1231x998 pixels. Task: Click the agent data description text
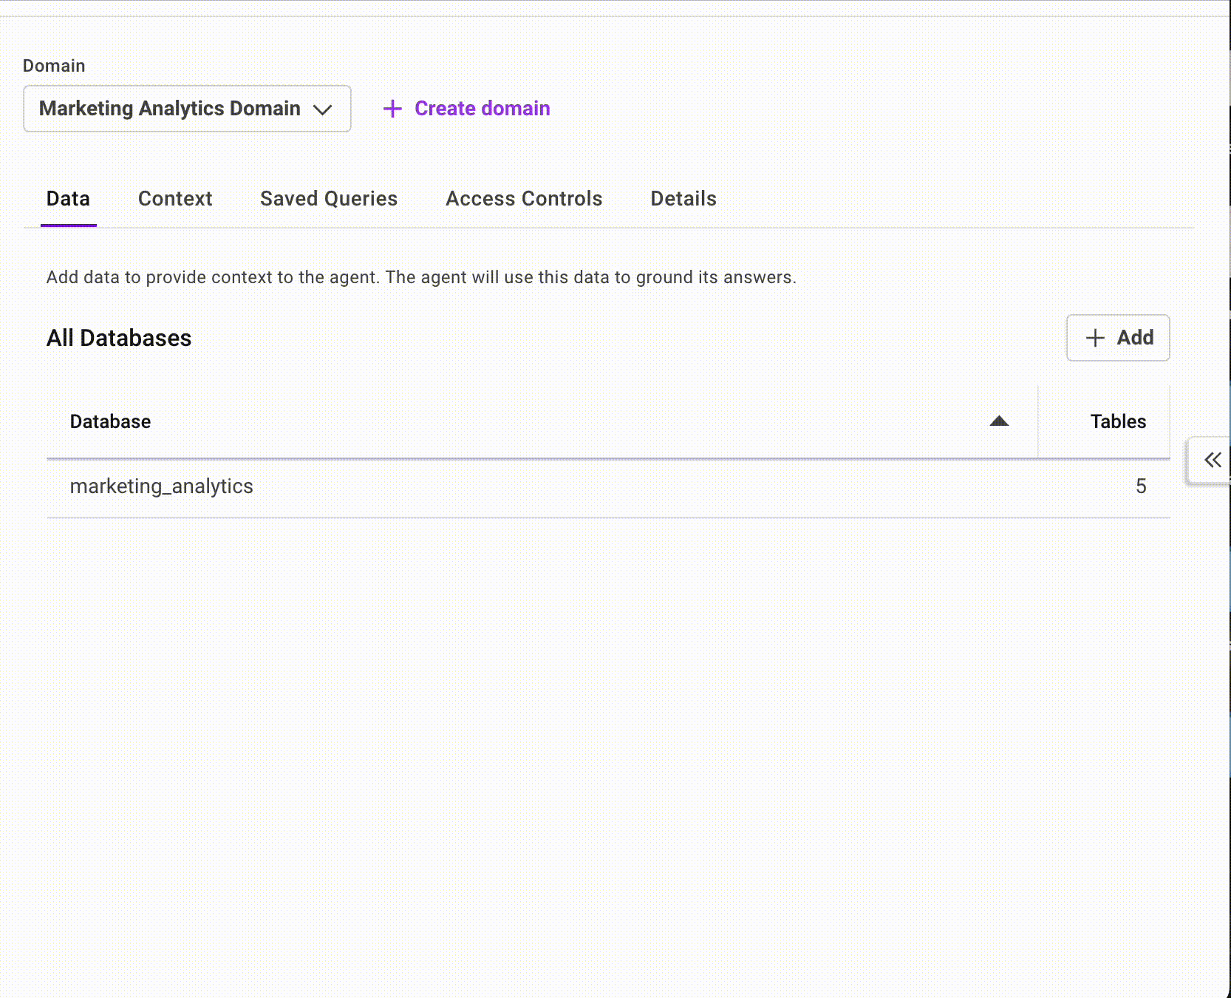[x=421, y=277]
